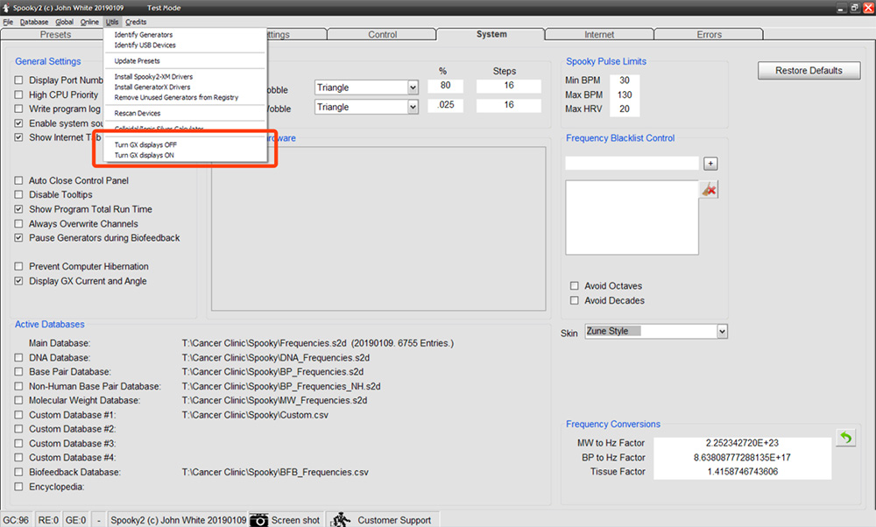This screenshot has width=876, height=527.
Task: Open the Skin dropdown showing Zune Style
Action: 722,332
